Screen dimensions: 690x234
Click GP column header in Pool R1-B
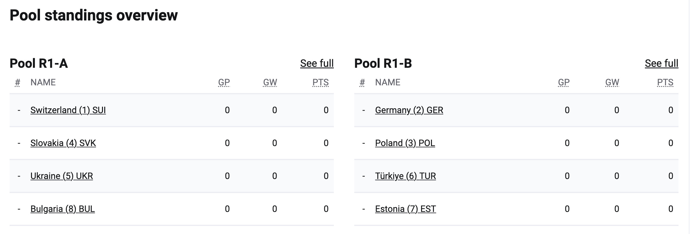563,82
